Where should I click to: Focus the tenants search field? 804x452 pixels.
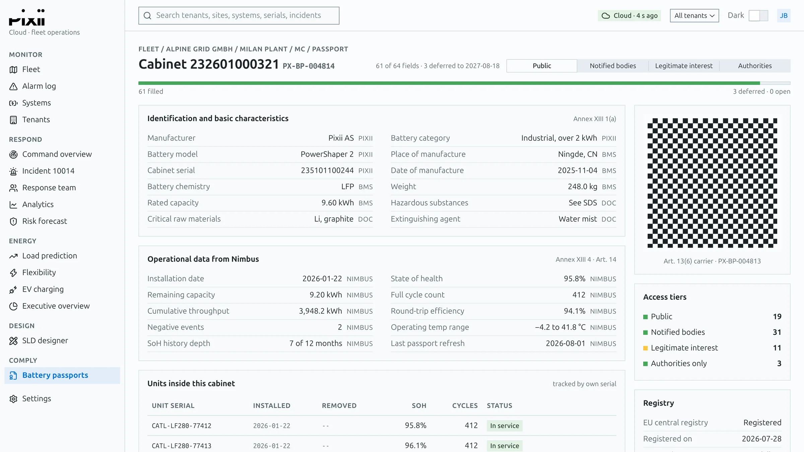239,15
